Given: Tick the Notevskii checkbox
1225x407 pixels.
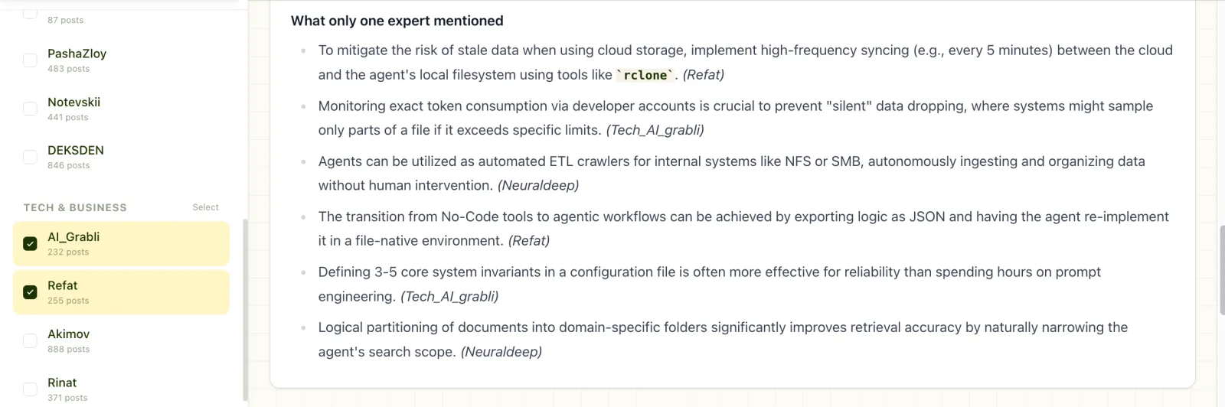Looking at the screenshot, I should coord(30,109).
